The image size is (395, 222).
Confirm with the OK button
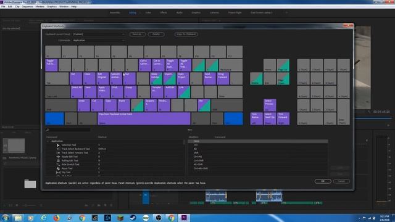coord(323,181)
